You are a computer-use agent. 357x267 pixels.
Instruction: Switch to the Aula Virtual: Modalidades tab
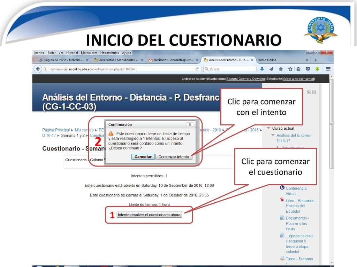(x=119, y=60)
